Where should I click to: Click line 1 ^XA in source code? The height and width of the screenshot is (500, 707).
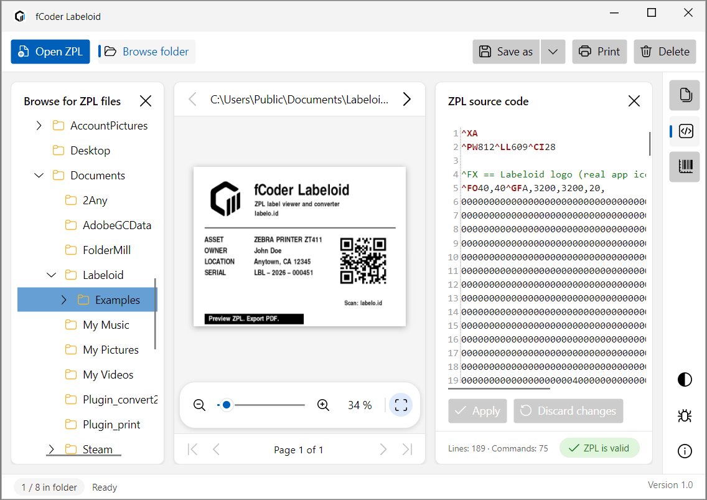(469, 133)
